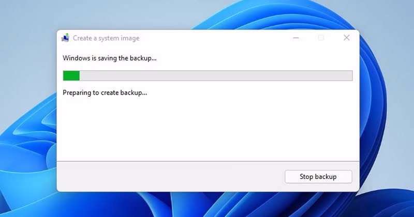Minimize the Create a system image window
The height and width of the screenshot is (217, 414).
click(295, 38)
